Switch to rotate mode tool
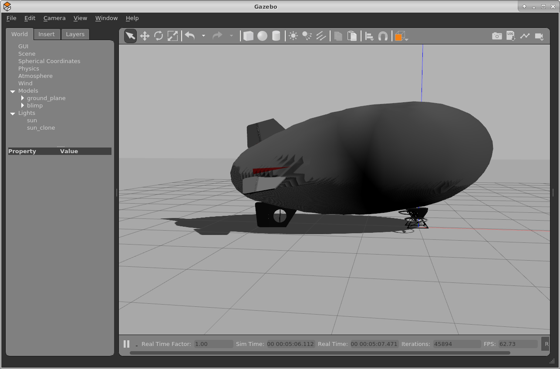 159,36
